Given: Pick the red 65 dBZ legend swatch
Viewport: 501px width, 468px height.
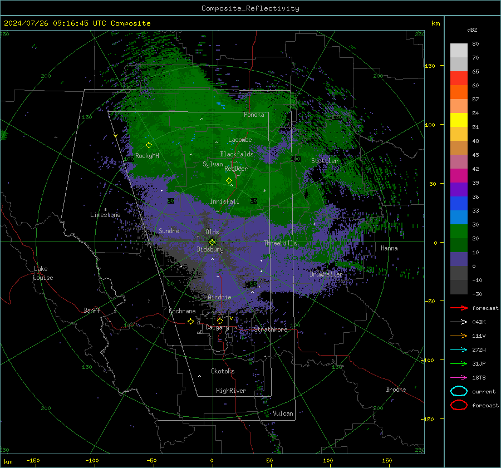Looking at the screenshot, I should (x=459, y=78).
